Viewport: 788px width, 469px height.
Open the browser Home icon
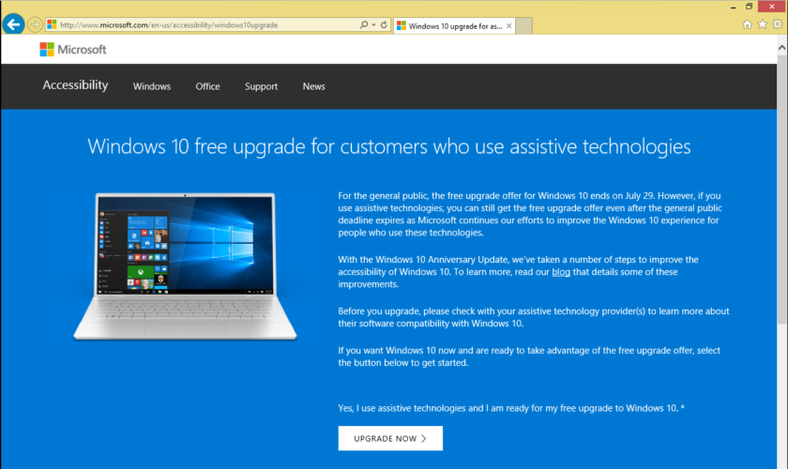coord(748,24)
